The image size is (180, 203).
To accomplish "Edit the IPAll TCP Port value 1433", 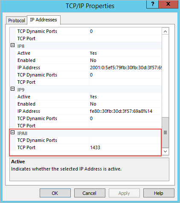I will (125, 147).
